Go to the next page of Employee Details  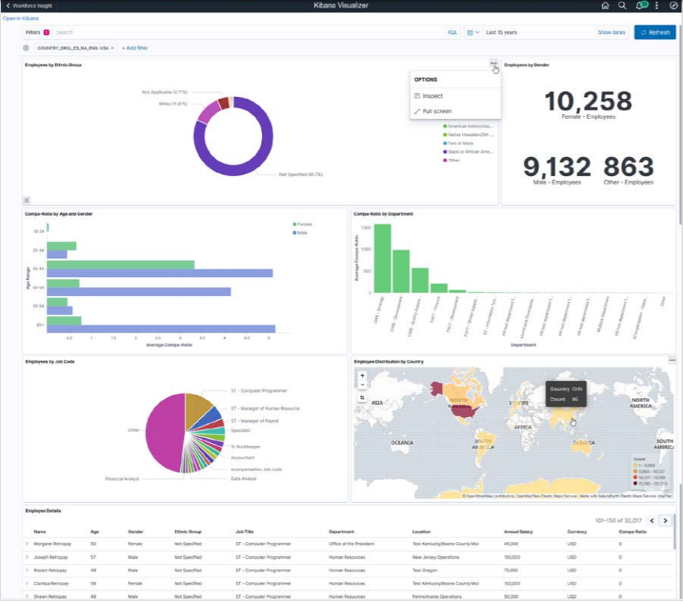(666, 520)
